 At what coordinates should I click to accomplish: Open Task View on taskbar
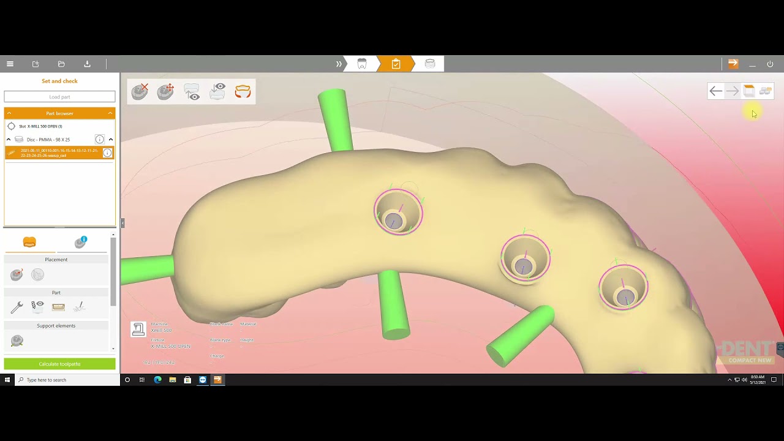click(142, 380)
